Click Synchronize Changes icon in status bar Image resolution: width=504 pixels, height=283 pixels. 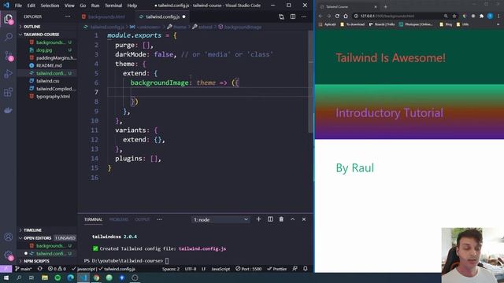pos(40,269)
